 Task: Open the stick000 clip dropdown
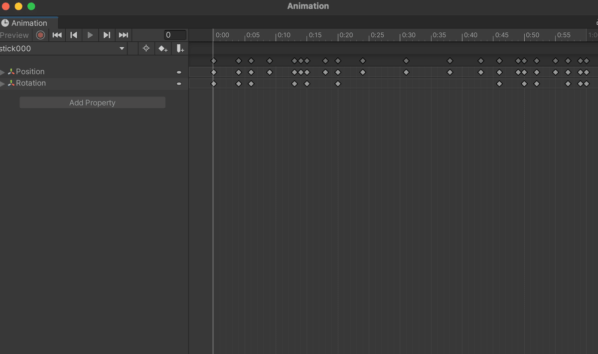pos(63,48)
